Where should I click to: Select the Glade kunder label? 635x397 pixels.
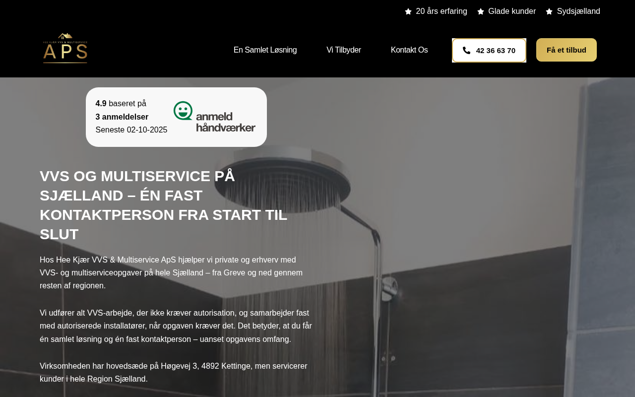[x=512, y=11]
